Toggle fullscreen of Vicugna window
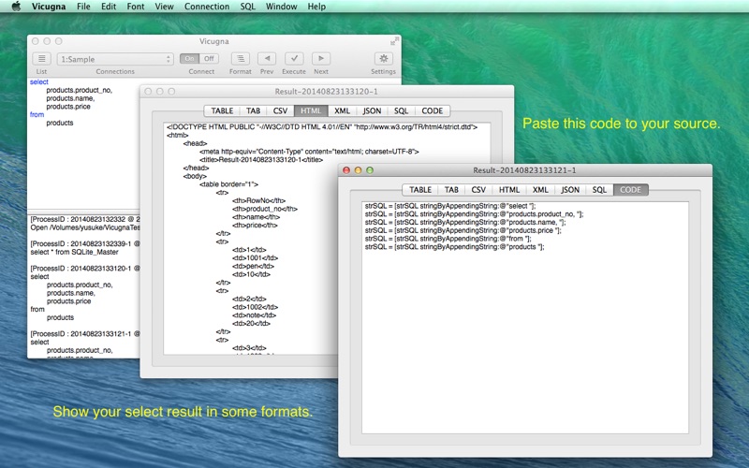This screenshot has height=468, width=749. coord(394,41)
